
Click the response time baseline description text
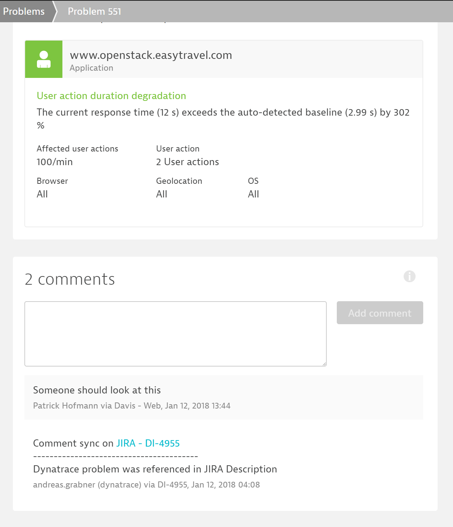(223, 112)
